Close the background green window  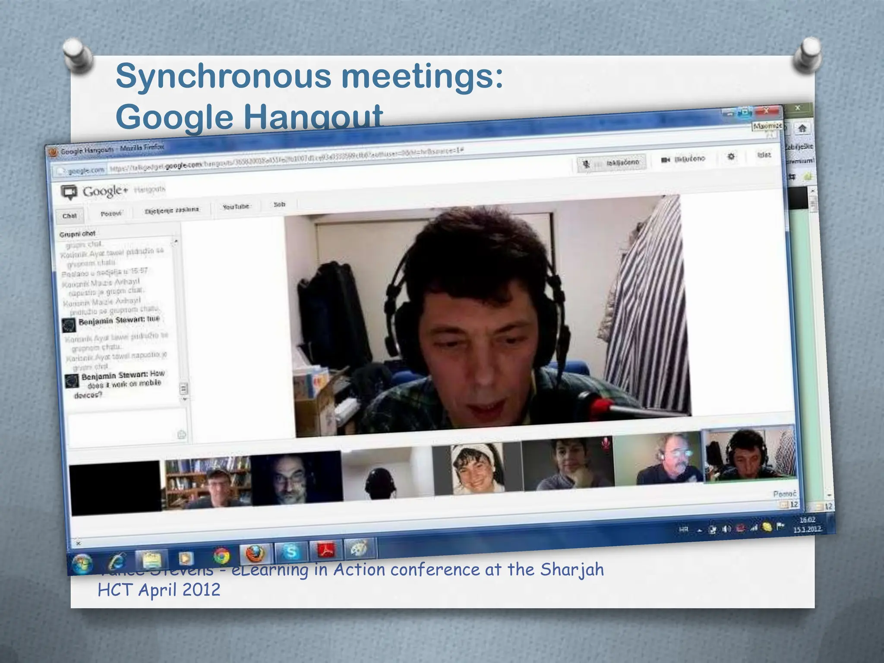798,108
